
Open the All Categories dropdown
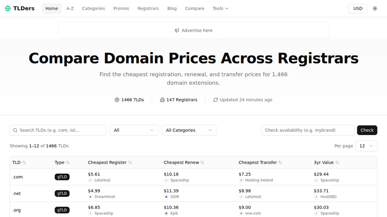[x=189, y=130]
